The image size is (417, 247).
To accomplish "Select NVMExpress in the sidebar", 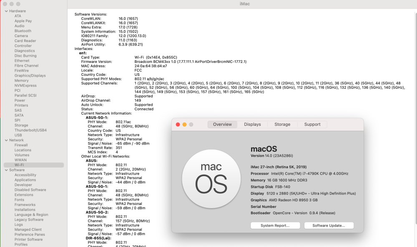I will pos(25,85).
